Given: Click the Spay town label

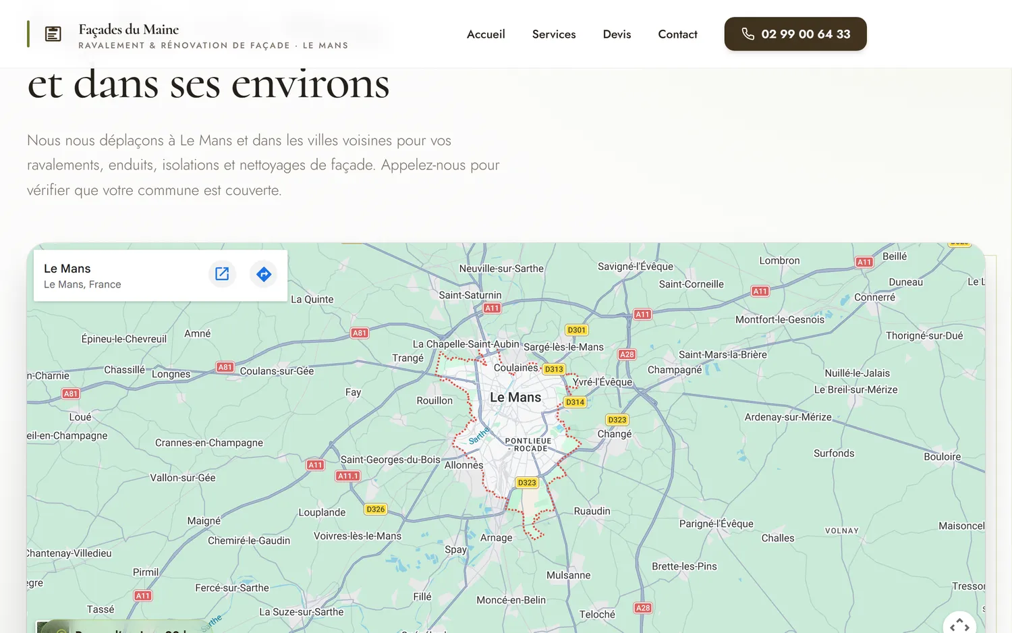Looking at the screenshot, I should pos(455,550).
